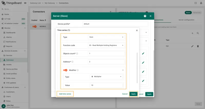Open Home in sidebar
This screenshot has height=109, width=205.
14,14
